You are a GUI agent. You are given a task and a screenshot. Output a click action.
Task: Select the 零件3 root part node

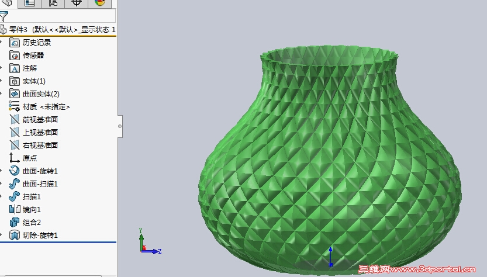click(x=58, y=29)
